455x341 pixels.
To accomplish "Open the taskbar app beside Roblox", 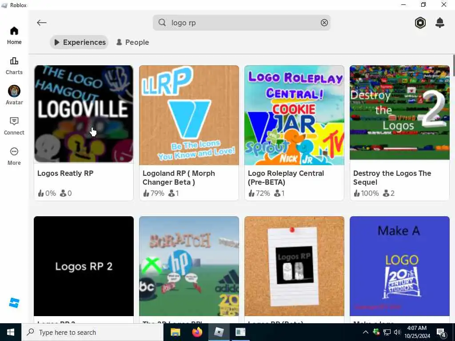I will click(x=240, y=332).
